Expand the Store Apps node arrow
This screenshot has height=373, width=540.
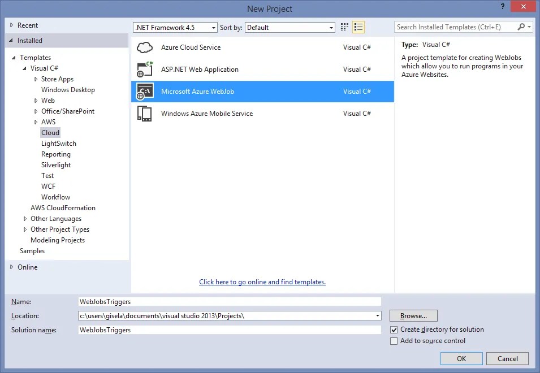(36, 79)
